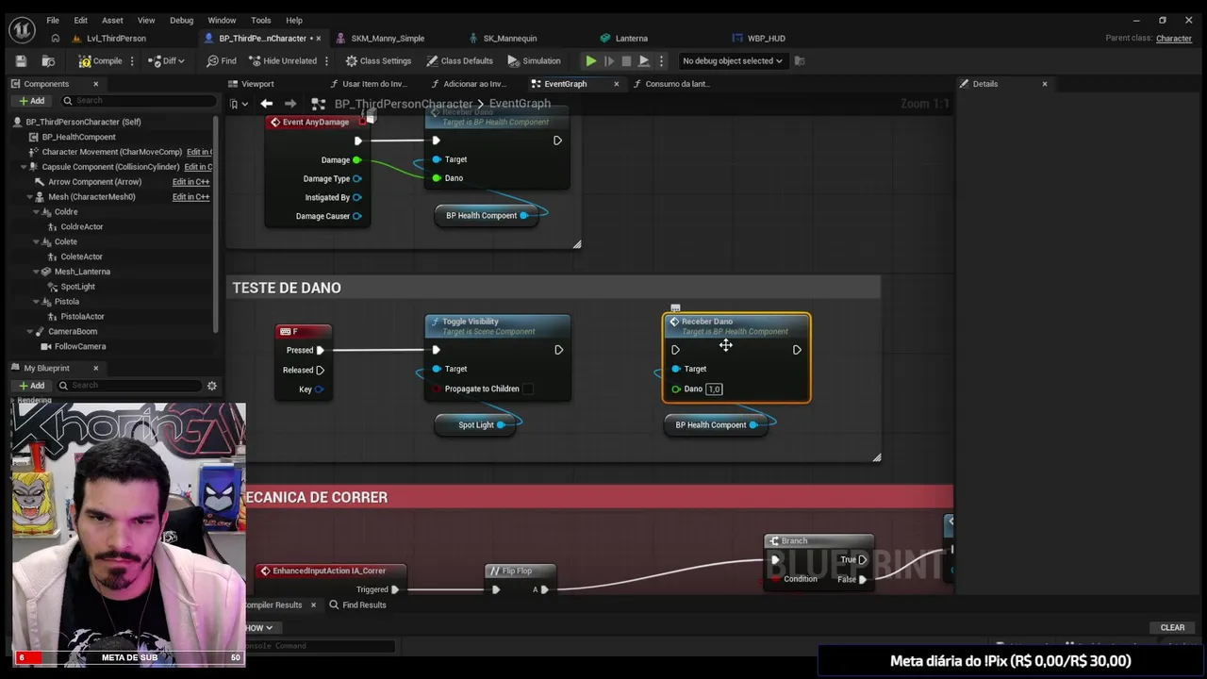Open Class Settings

click(378, 60)
